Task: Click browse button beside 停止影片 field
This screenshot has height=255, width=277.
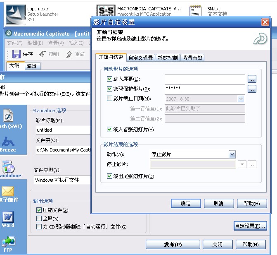Action: point(252,164)
